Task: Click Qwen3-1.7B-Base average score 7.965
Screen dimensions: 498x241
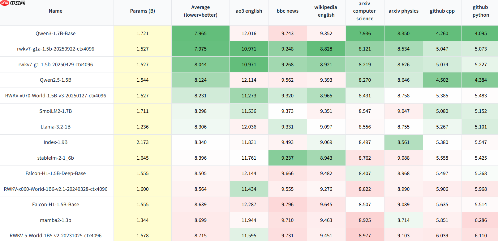Action: (x=200, y=34)
